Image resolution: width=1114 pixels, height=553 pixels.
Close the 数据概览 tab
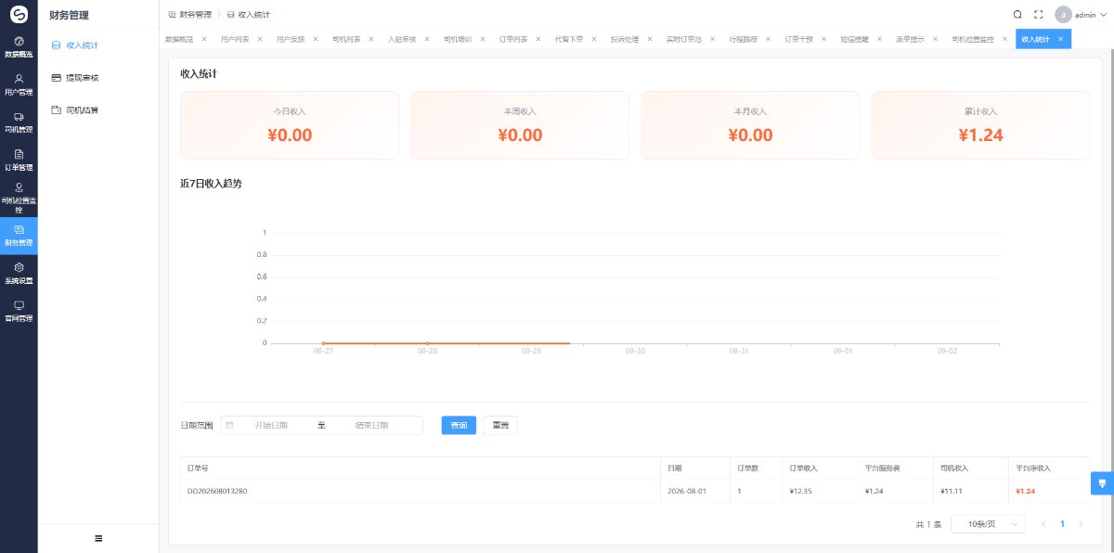204,39
